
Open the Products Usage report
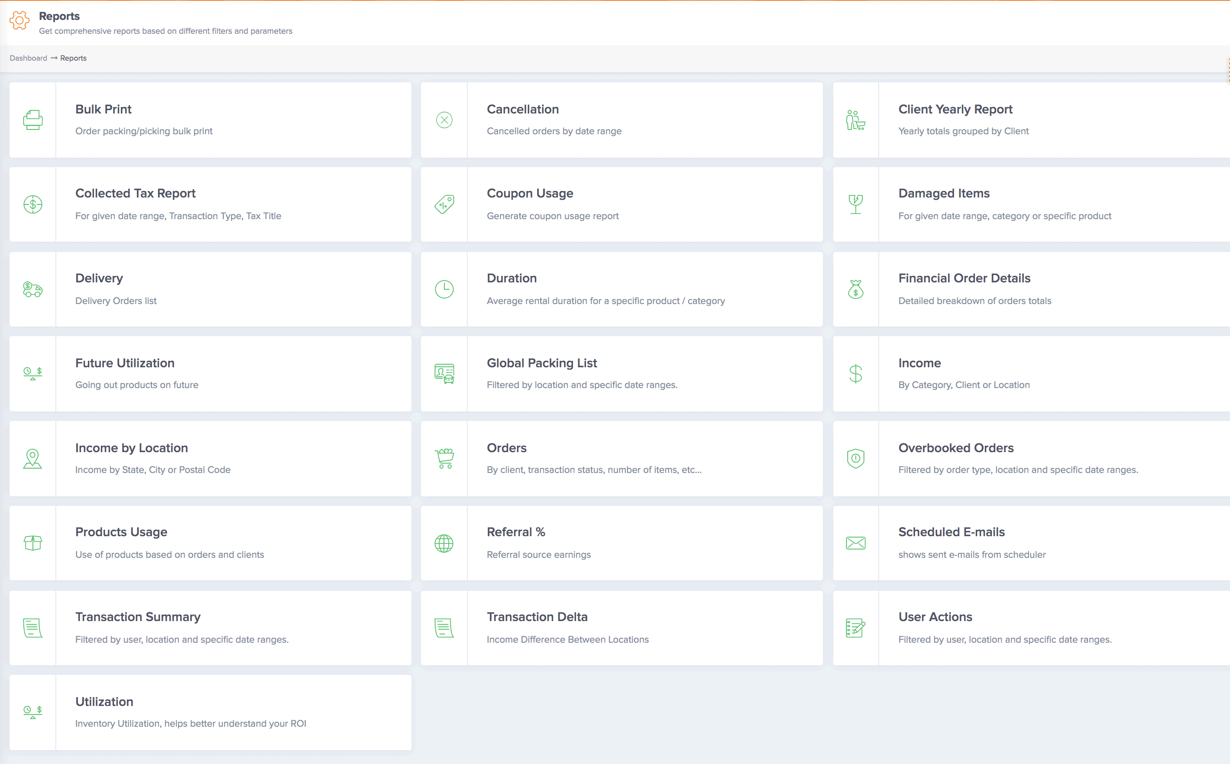pos(121,532)
